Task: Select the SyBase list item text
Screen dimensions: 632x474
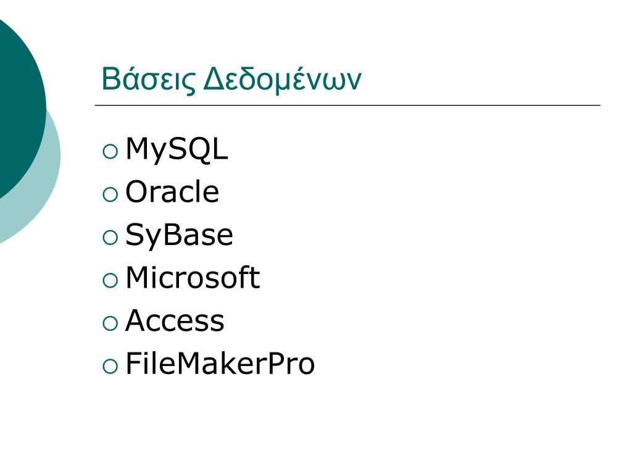Action: (179, 235)
